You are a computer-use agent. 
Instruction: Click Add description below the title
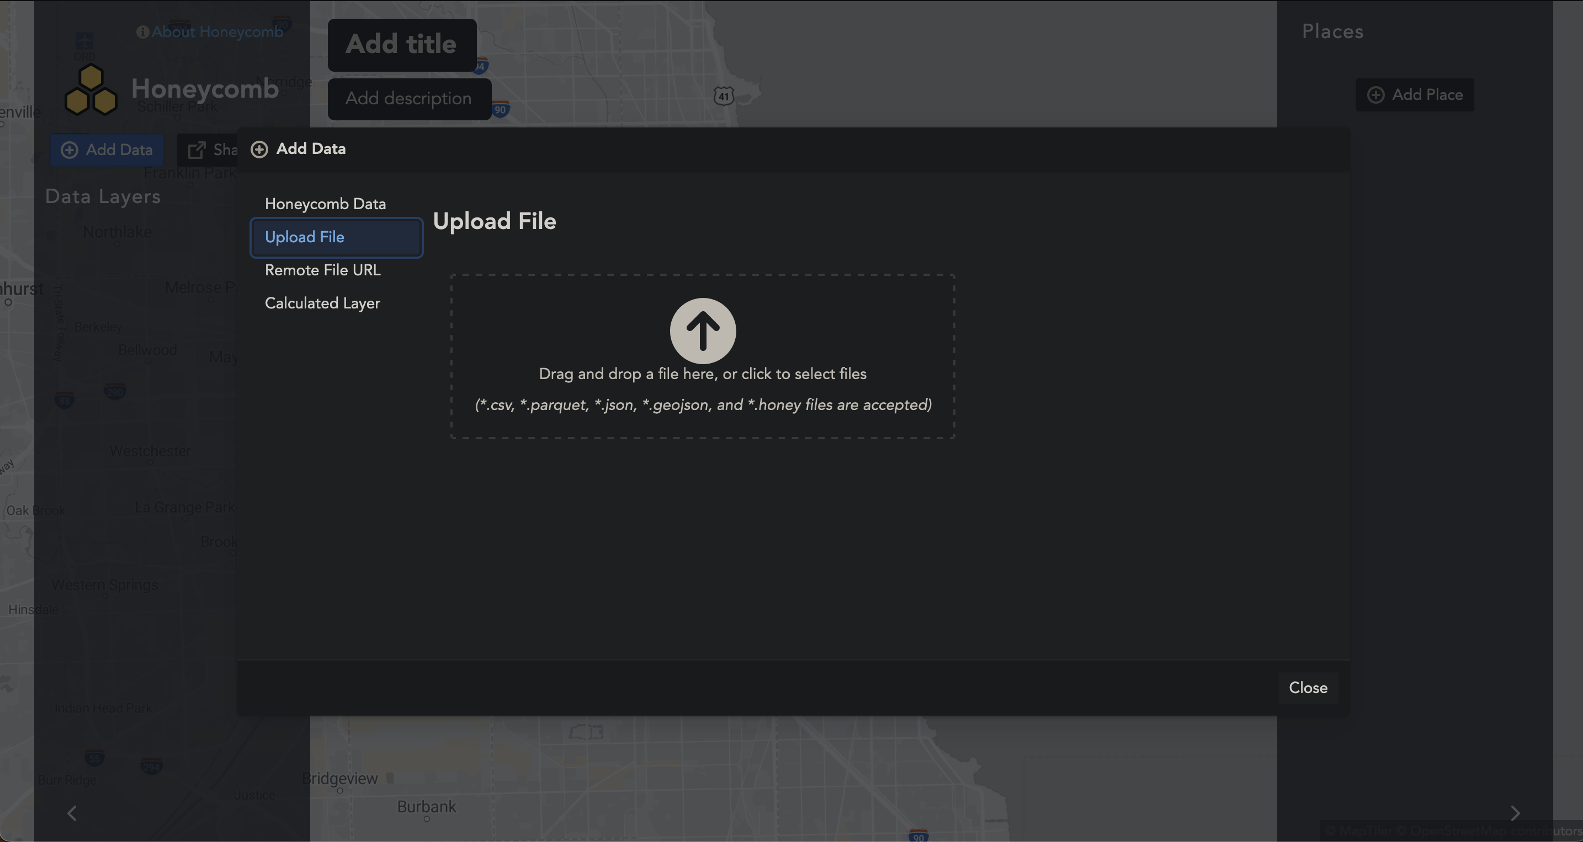point(408,98)
